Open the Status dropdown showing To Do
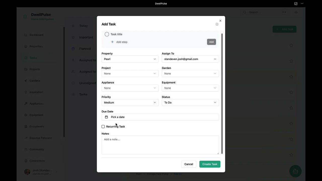 tap(190, 103)
